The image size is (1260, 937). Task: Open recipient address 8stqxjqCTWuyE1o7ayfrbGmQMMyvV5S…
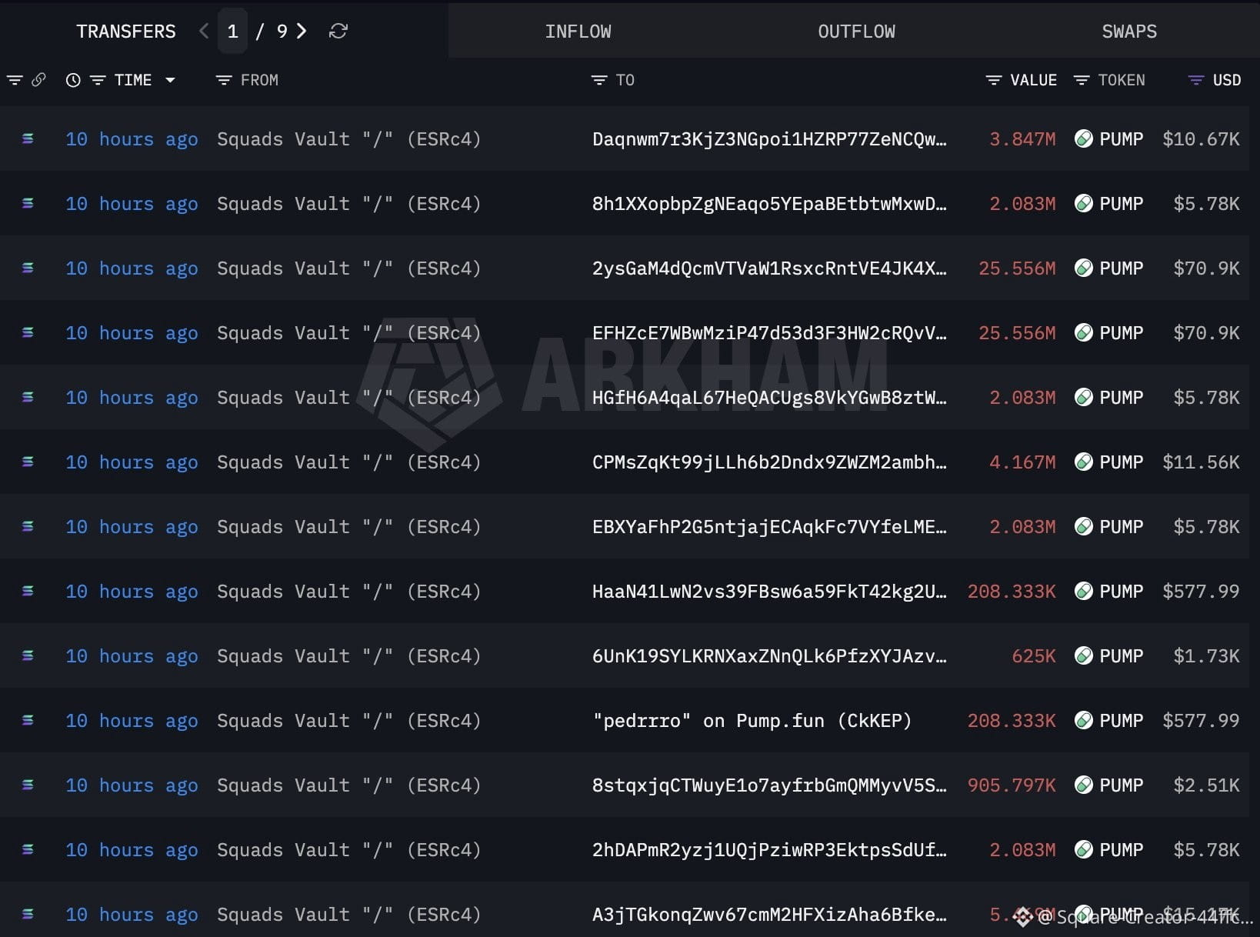click(769, 785)
